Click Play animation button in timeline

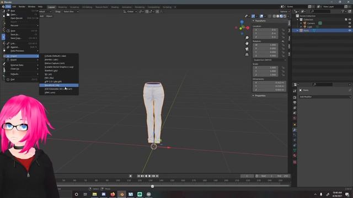pyautogui.click(x=149, y=176)
